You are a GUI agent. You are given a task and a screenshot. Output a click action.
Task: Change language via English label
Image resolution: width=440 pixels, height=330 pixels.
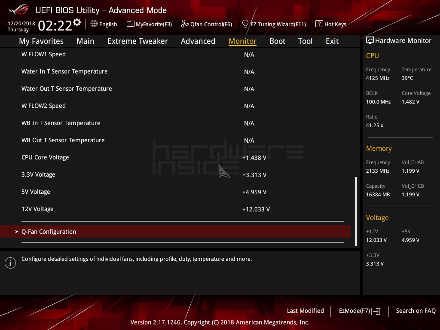tap(108, 24)
